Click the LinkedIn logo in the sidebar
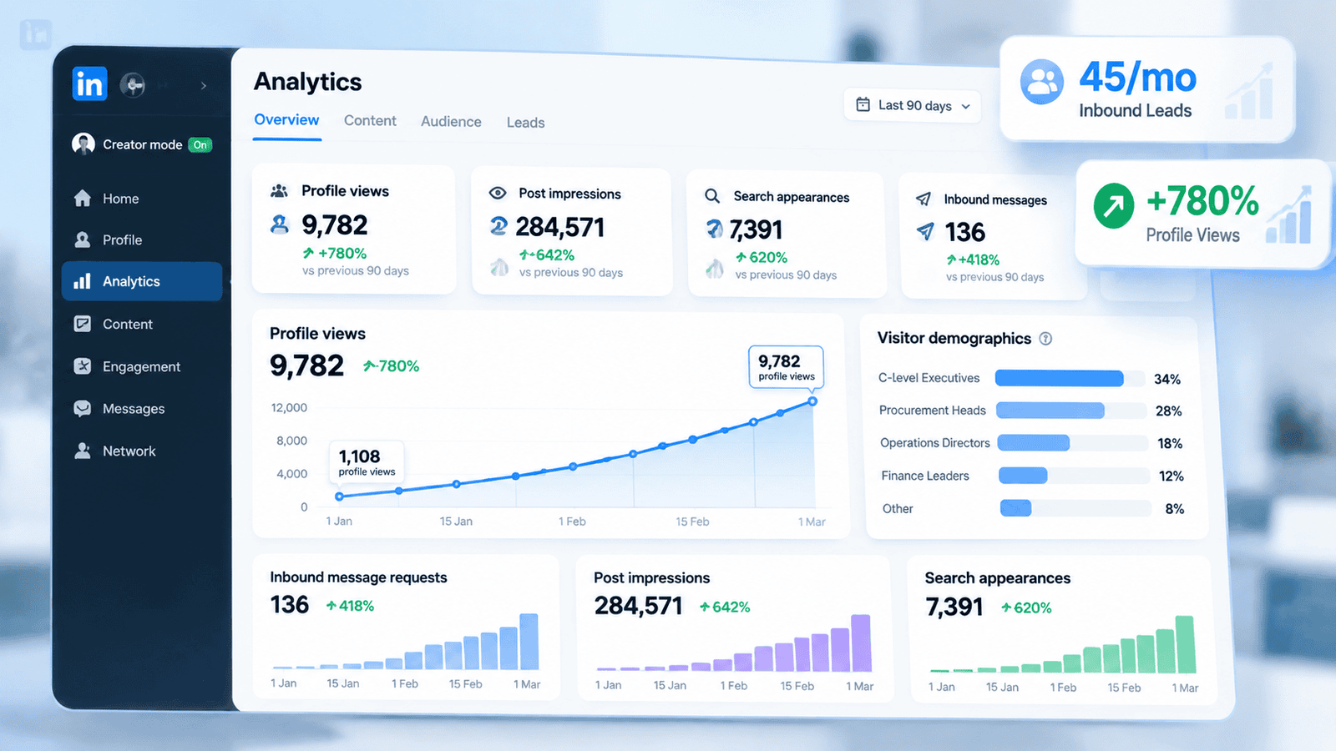 pyautogui.click(x=89, y=83)
